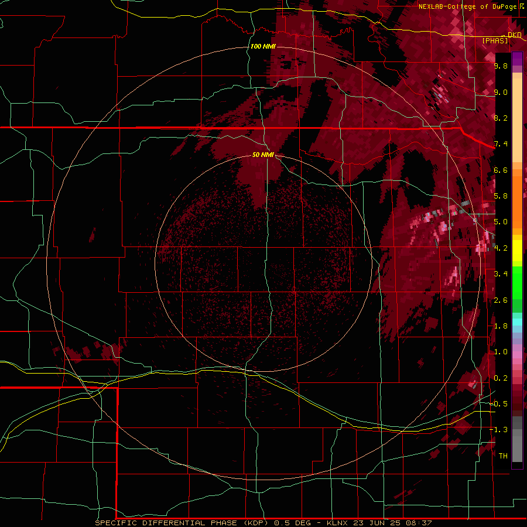Viewport: 527px width, 527px height.
Task: Click the 6.6 value on color scale
Action: point(501,170)
